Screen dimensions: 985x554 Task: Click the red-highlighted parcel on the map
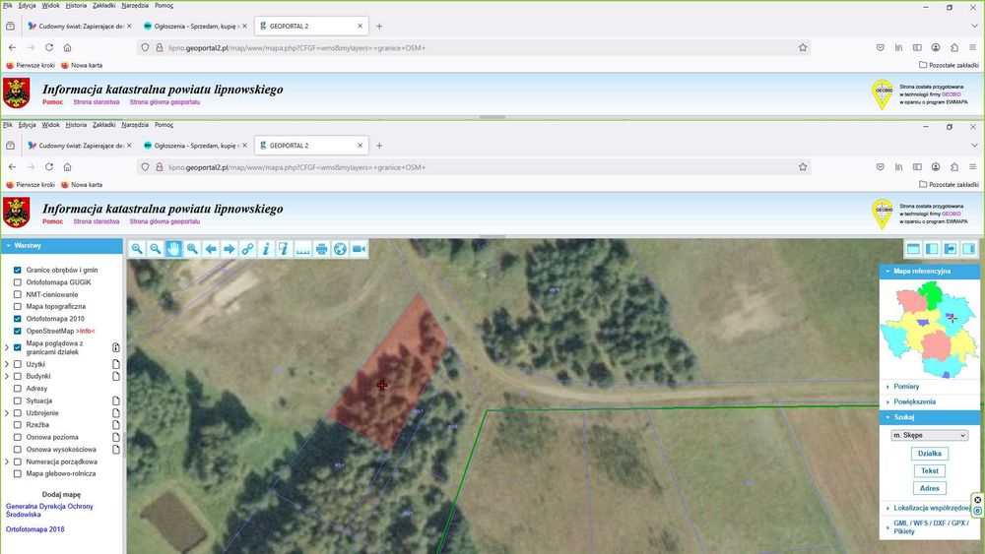click(x=386, y=373)
